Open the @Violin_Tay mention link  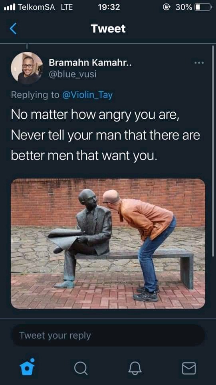(87, 95)
